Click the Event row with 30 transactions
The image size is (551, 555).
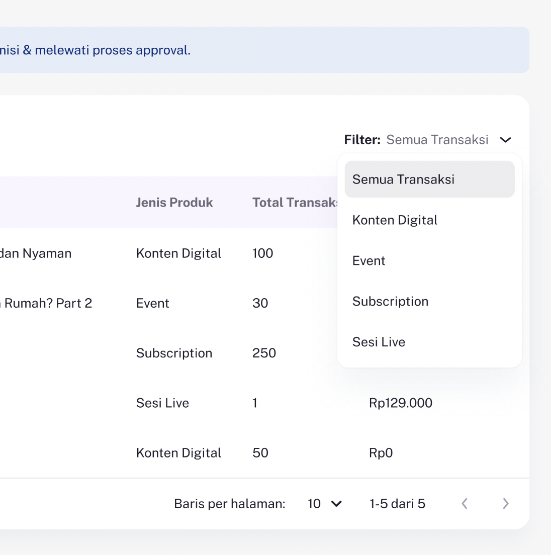(153, 303)
